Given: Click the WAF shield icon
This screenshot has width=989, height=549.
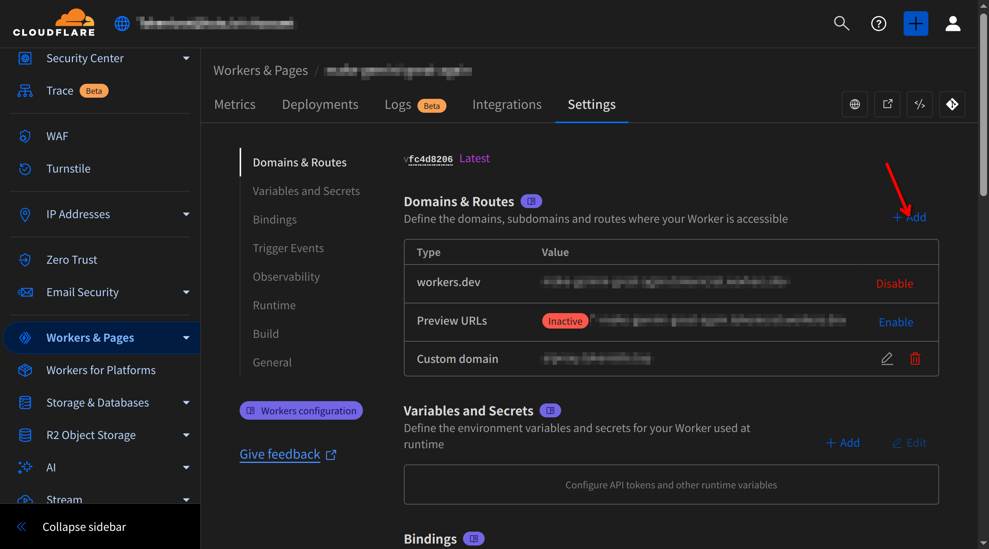Looking at the screenshot, I should pos(25,136).
